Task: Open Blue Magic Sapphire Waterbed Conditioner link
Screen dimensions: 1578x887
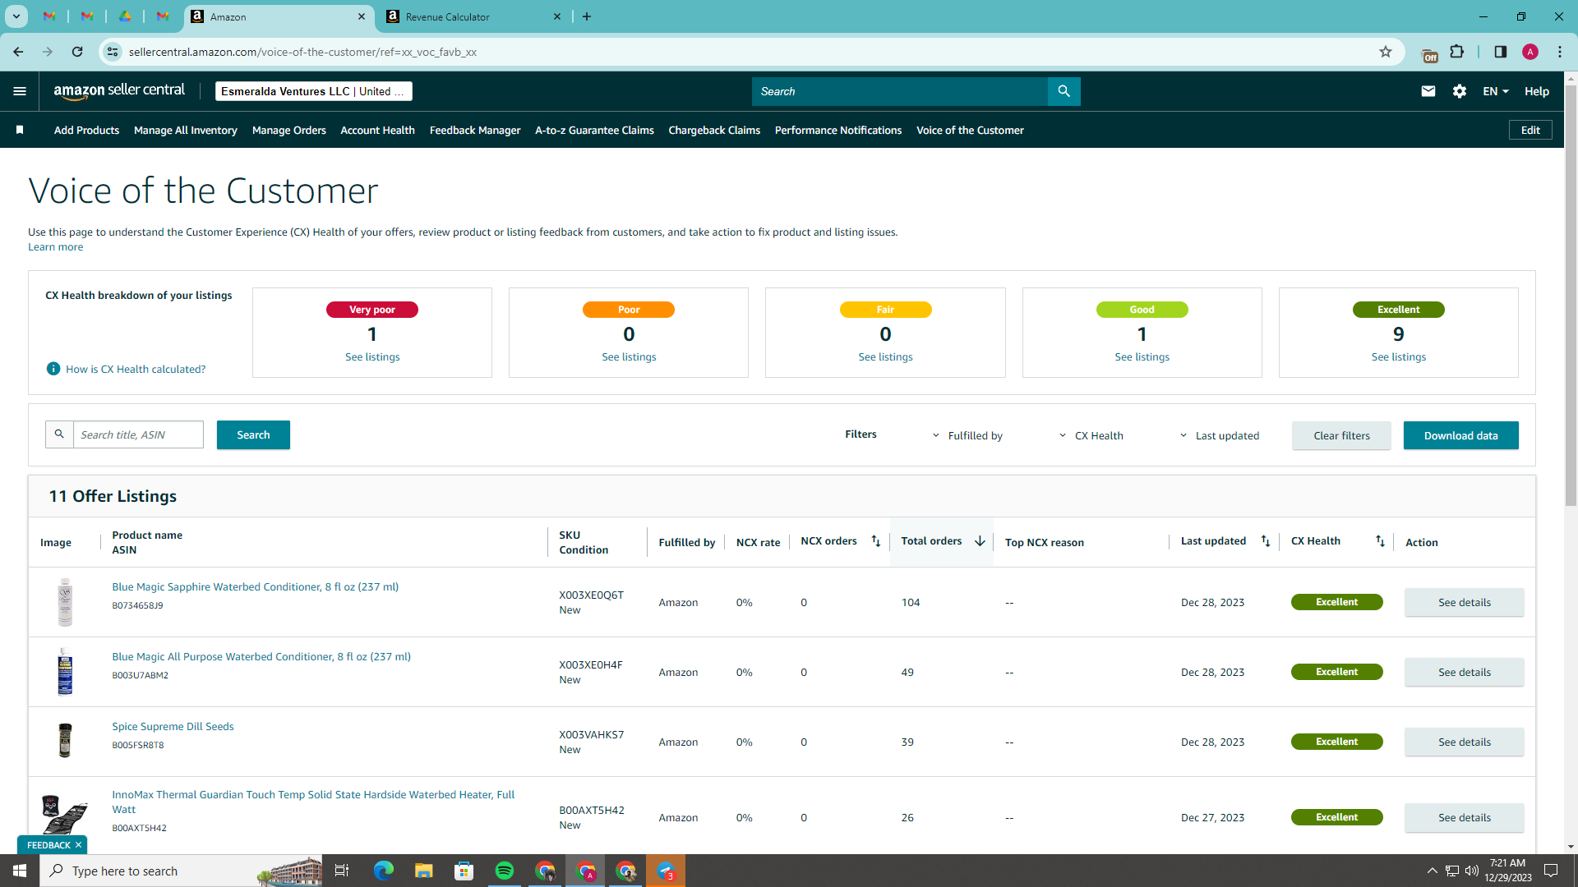Action: [256, 586]
